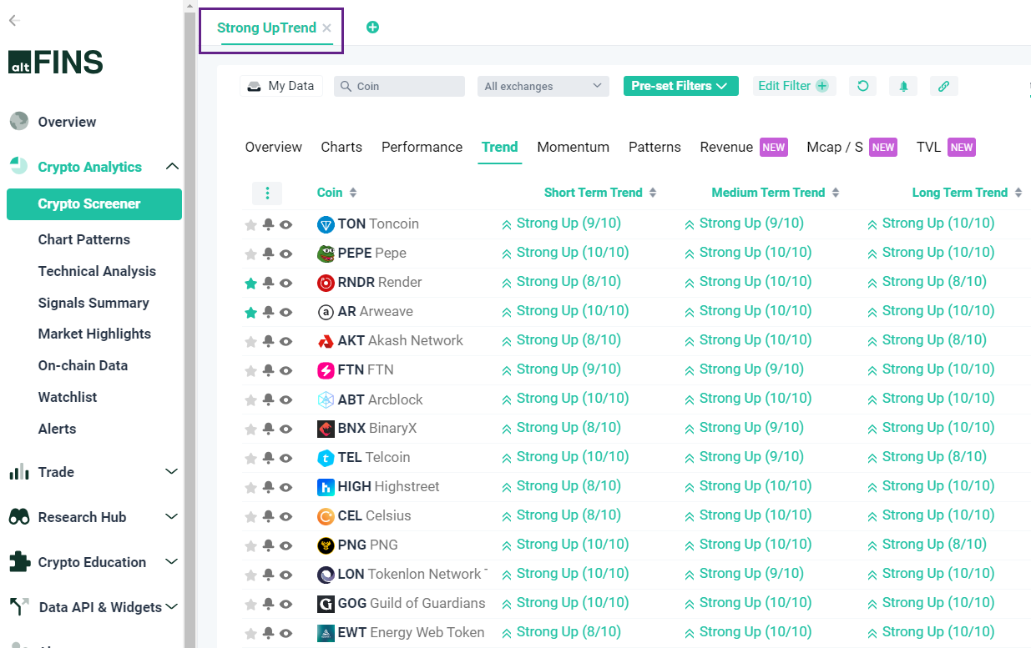
Task: Open Alerts in the sidebar
Action: 57,429
